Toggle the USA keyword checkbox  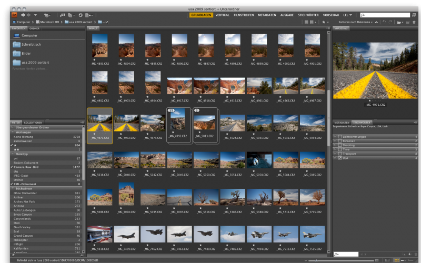[x=340, y=158]
